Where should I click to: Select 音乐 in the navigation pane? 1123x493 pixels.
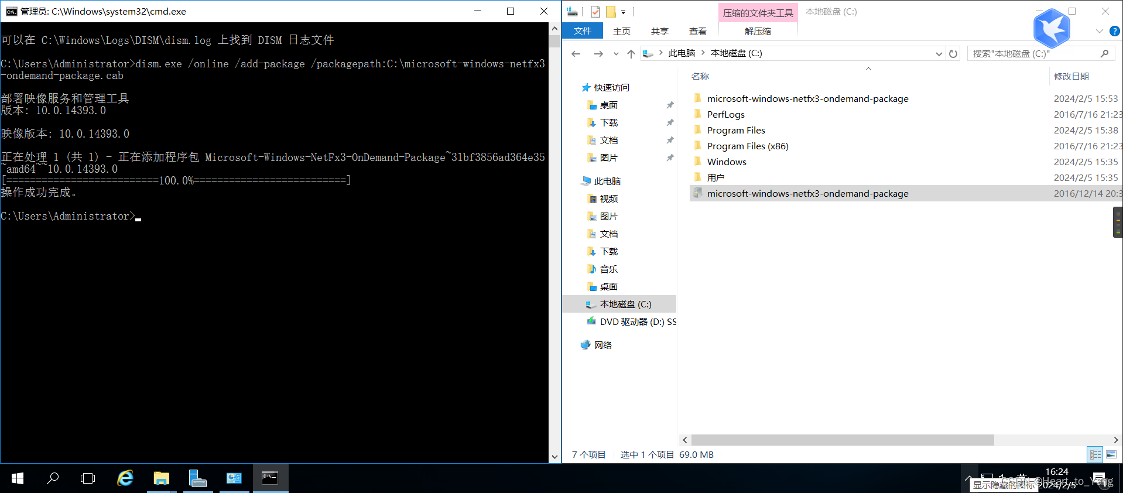click(609, 269)
